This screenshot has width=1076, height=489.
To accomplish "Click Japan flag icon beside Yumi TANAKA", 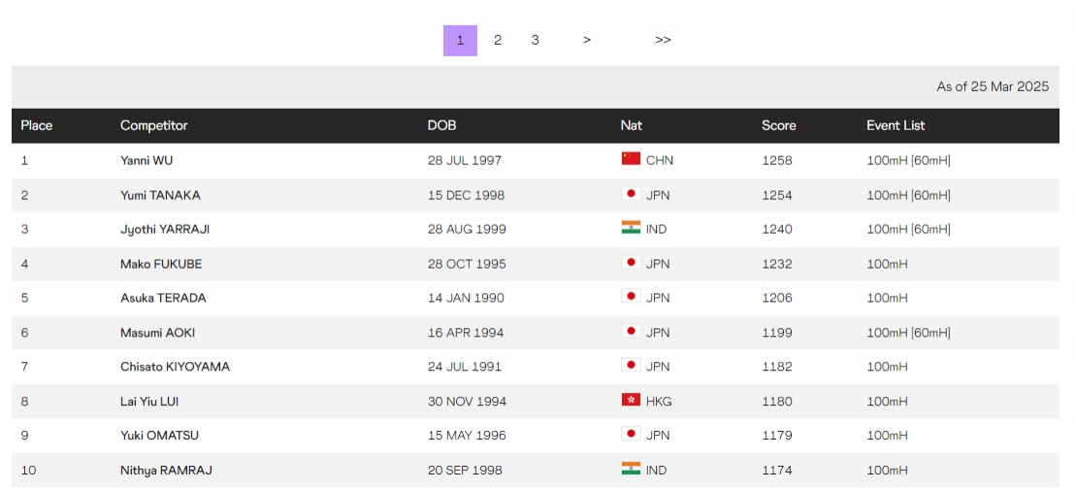I will pos(631,194).
